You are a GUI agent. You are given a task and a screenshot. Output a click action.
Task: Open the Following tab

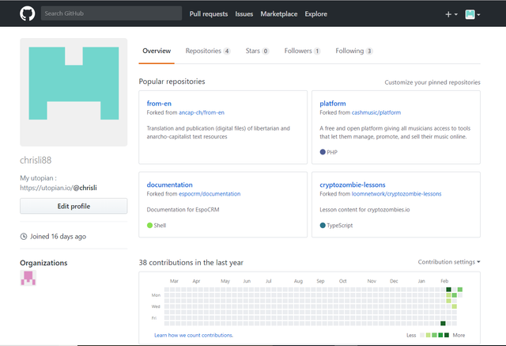coord(354,51)
